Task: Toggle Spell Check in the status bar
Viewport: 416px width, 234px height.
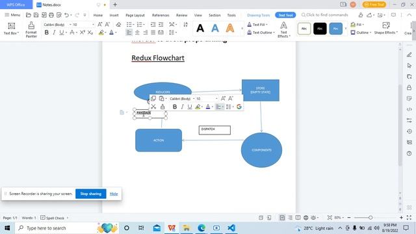Action: pyautogui.click(x=53, y=218)
